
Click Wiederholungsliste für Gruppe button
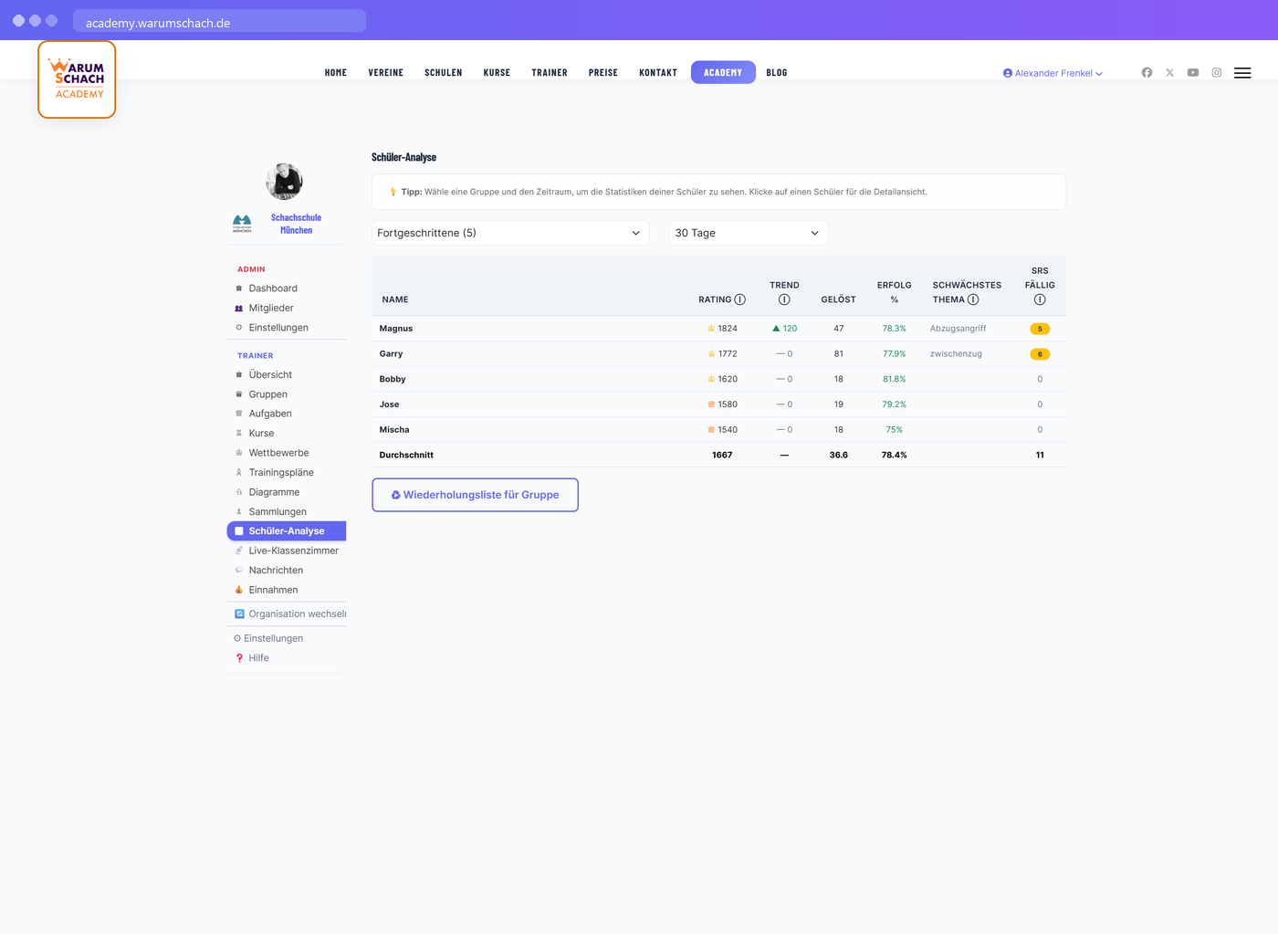pos(475,495)
